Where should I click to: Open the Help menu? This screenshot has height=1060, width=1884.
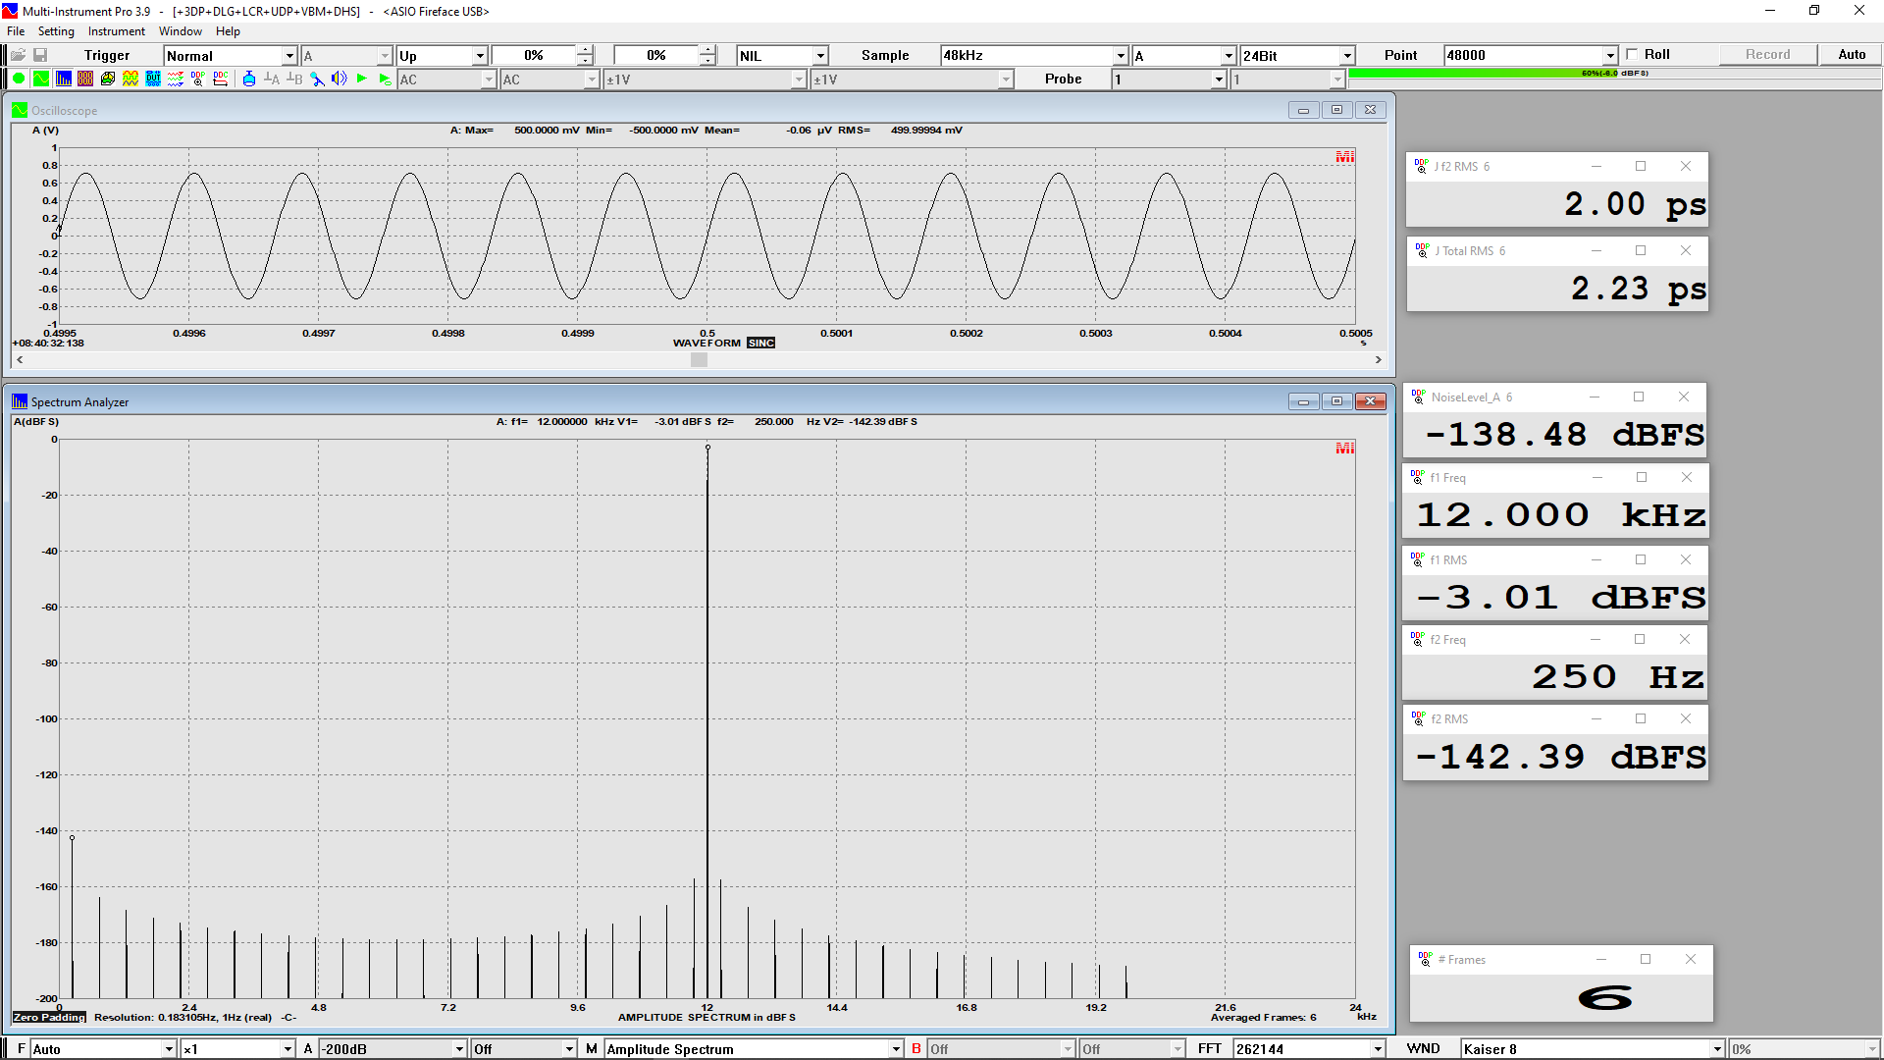(228, 31)
